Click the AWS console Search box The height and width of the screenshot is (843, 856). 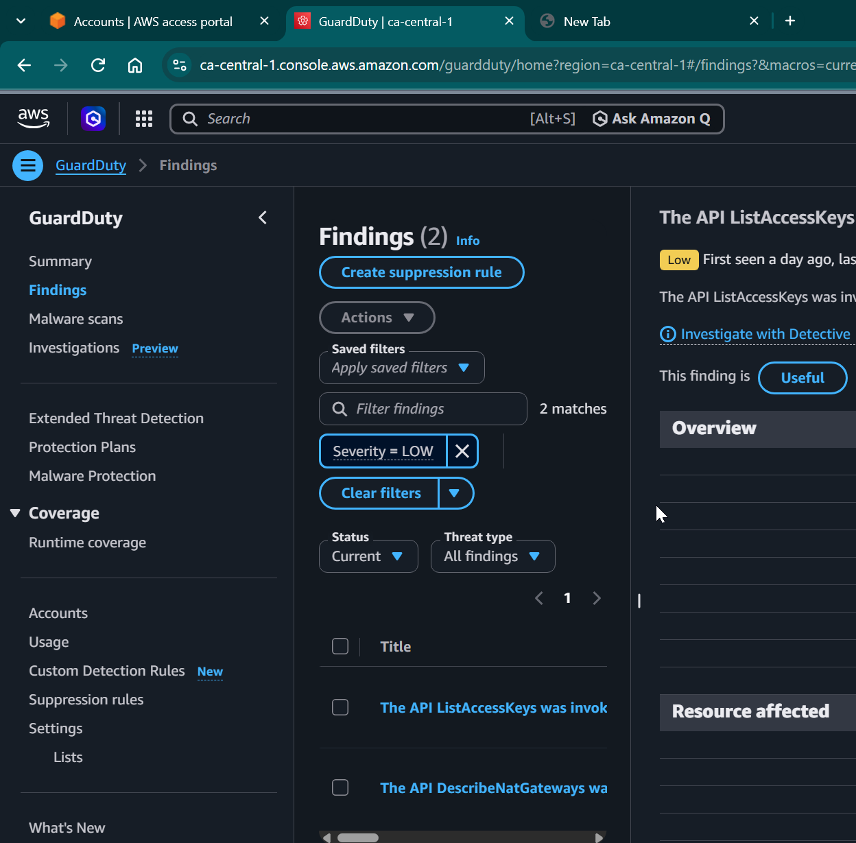click(x=366, y=119)
